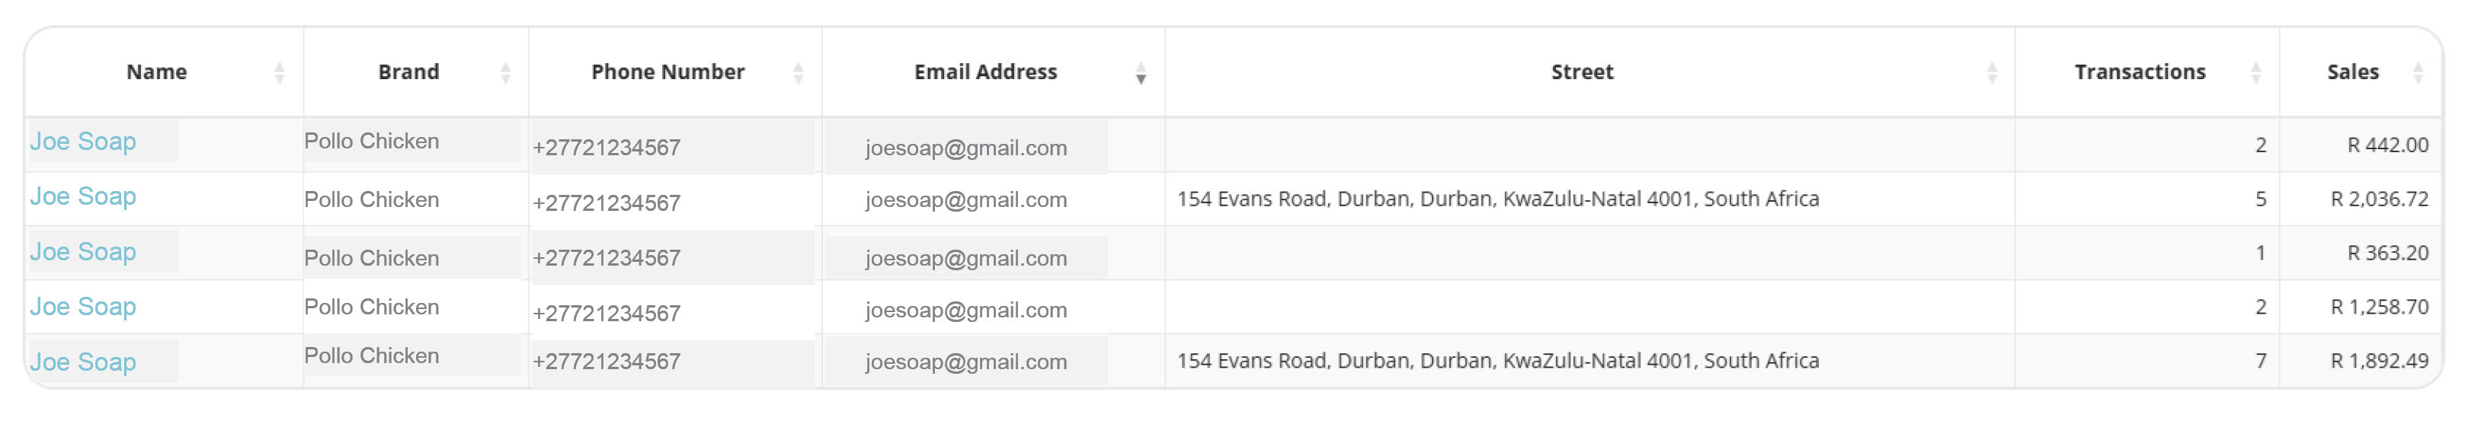This screenshot has width=2481, height=443.
Task: Toggle the Phone Number column sort arrows
Action: coord(799,73)
